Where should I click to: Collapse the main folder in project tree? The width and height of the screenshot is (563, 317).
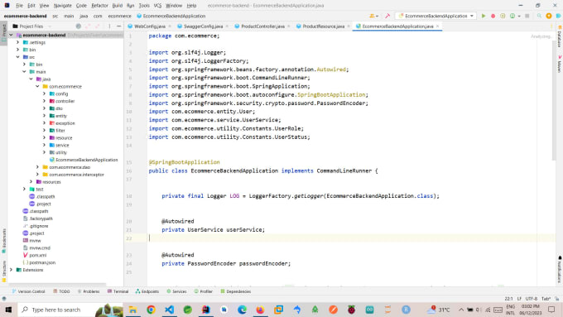pyautogui.click(x=24, y=72)
